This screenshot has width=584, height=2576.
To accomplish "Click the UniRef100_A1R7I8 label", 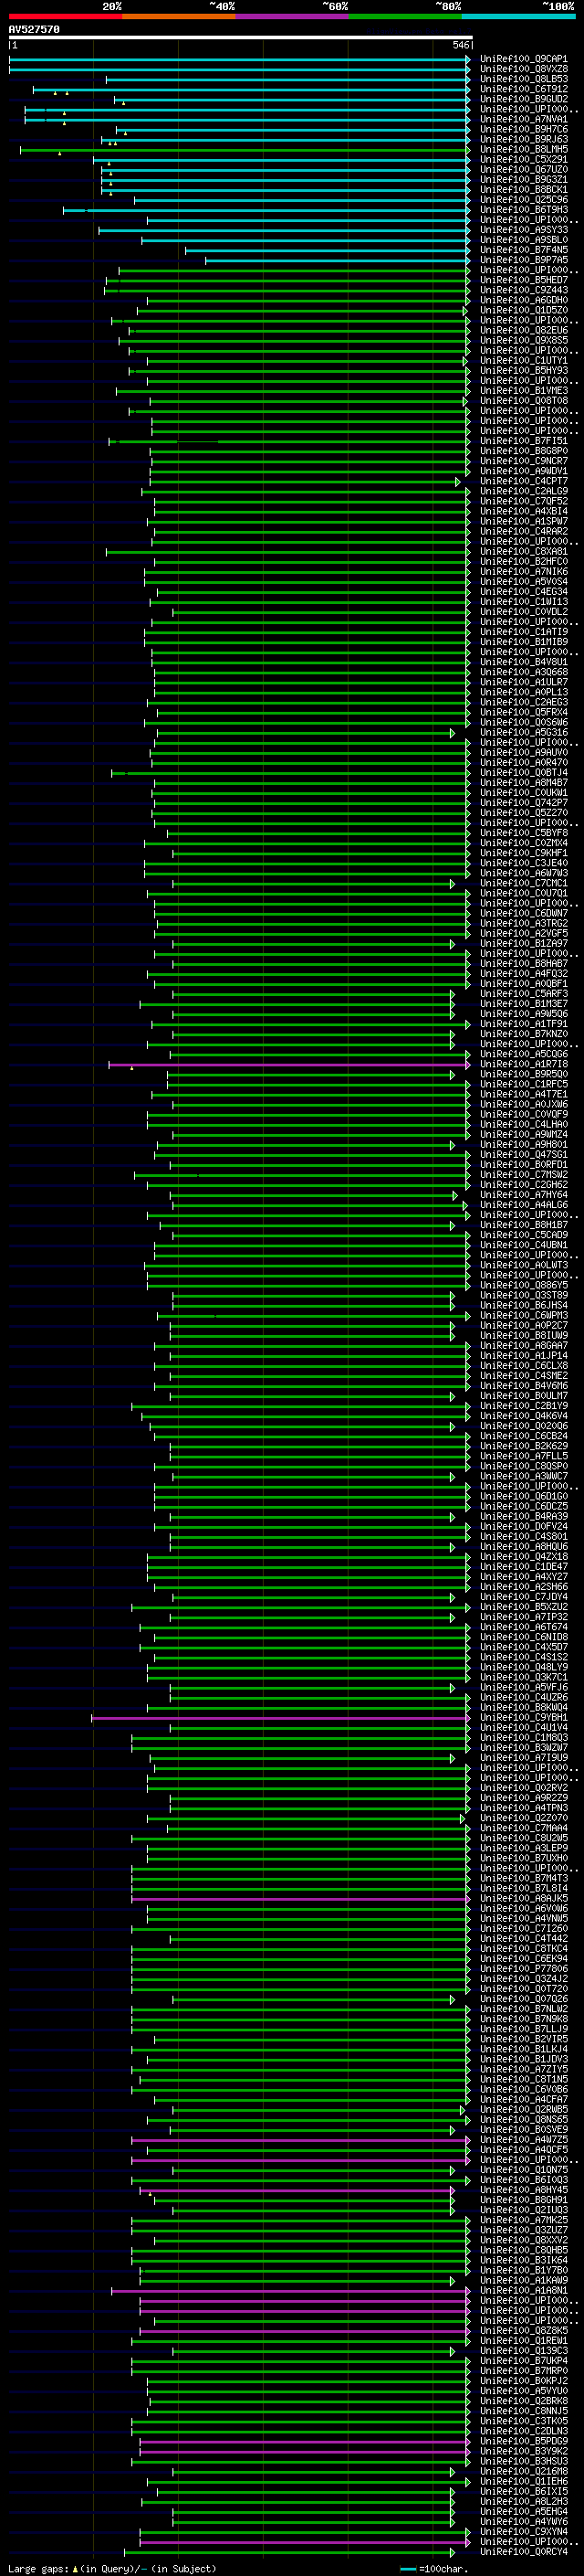I will click(523, 1064).
